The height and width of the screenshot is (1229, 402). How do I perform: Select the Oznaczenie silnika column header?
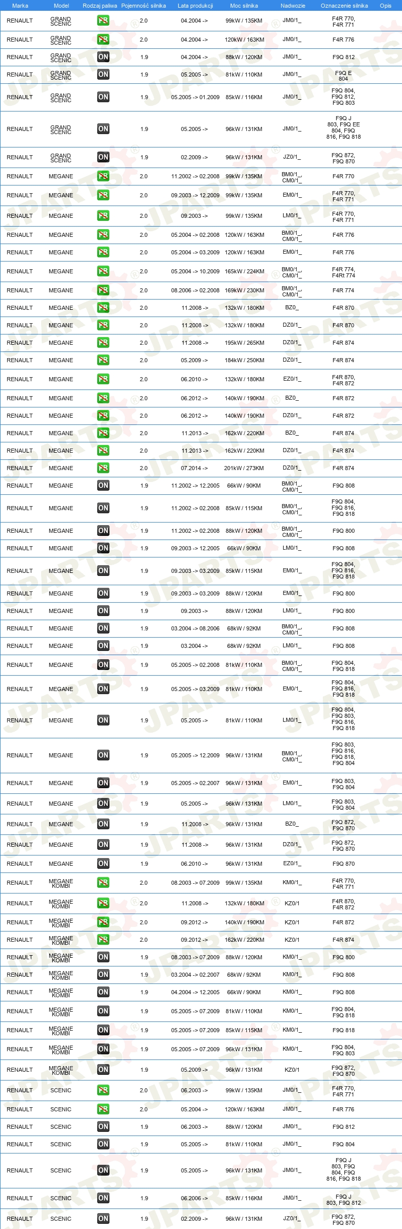[344, 6]
